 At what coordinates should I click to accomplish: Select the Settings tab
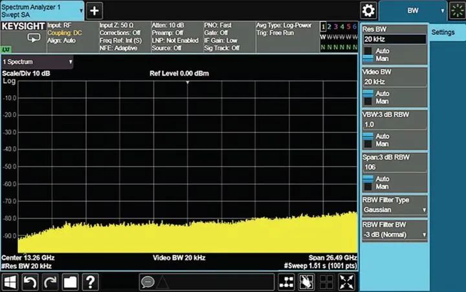[443, 32]
